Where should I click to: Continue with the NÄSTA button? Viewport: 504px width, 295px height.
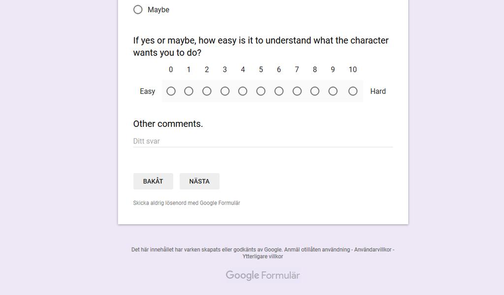click(x=200, y=181)
